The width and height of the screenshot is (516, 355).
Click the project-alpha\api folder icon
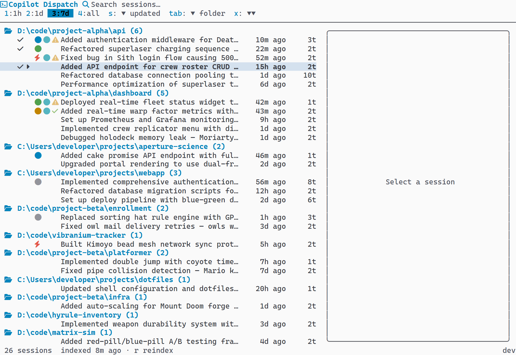pos(8,31)
